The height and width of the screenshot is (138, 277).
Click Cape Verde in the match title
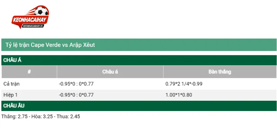46,45
